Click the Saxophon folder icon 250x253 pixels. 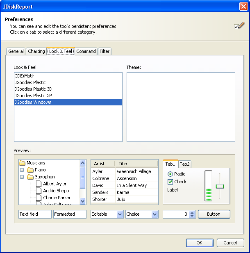coord(30,177)
